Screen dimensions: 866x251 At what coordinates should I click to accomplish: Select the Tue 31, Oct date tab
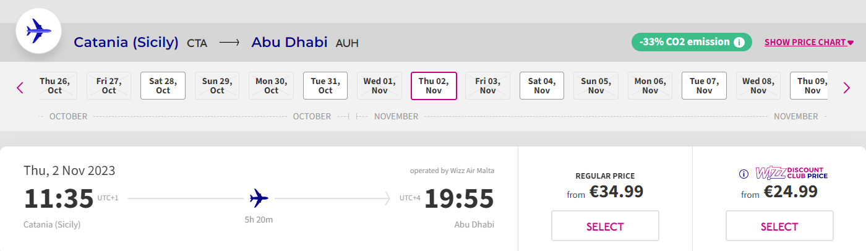[325, 86]
